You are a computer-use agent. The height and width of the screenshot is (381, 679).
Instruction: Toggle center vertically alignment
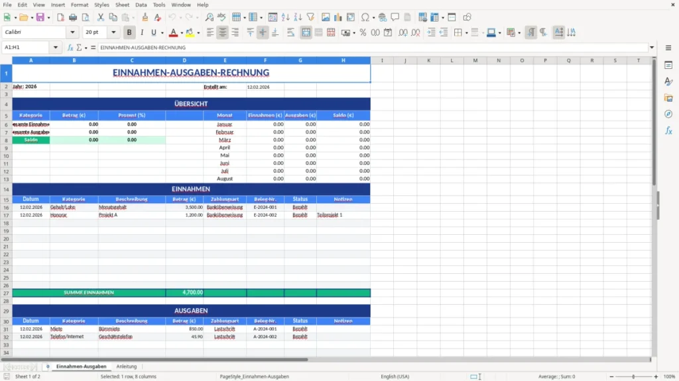263,32
